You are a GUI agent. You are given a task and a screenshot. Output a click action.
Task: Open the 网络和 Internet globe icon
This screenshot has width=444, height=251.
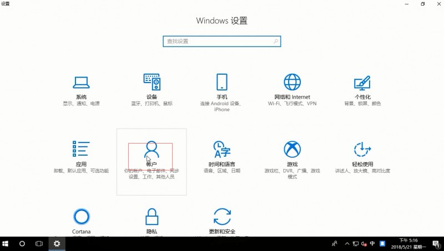click(292, 82)
